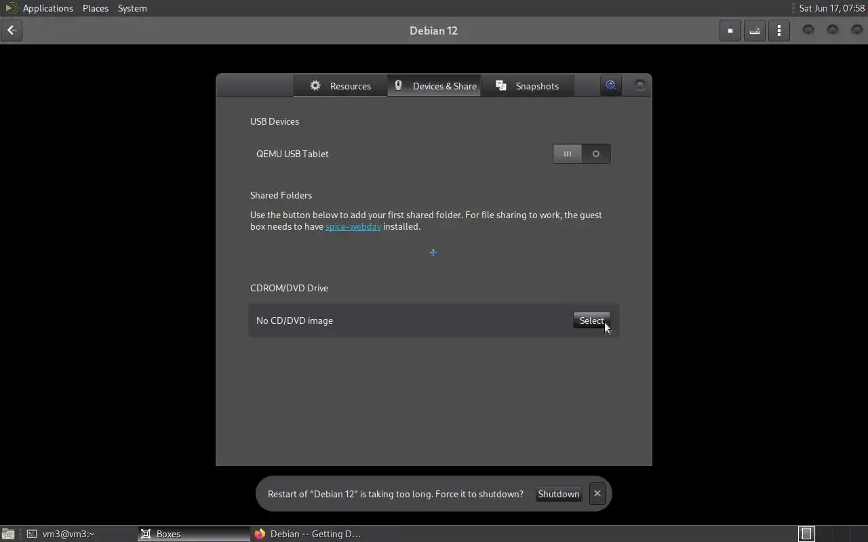This screenshot has height=542, width=868.
Task: Open the System menu
Action: [132, 8]
